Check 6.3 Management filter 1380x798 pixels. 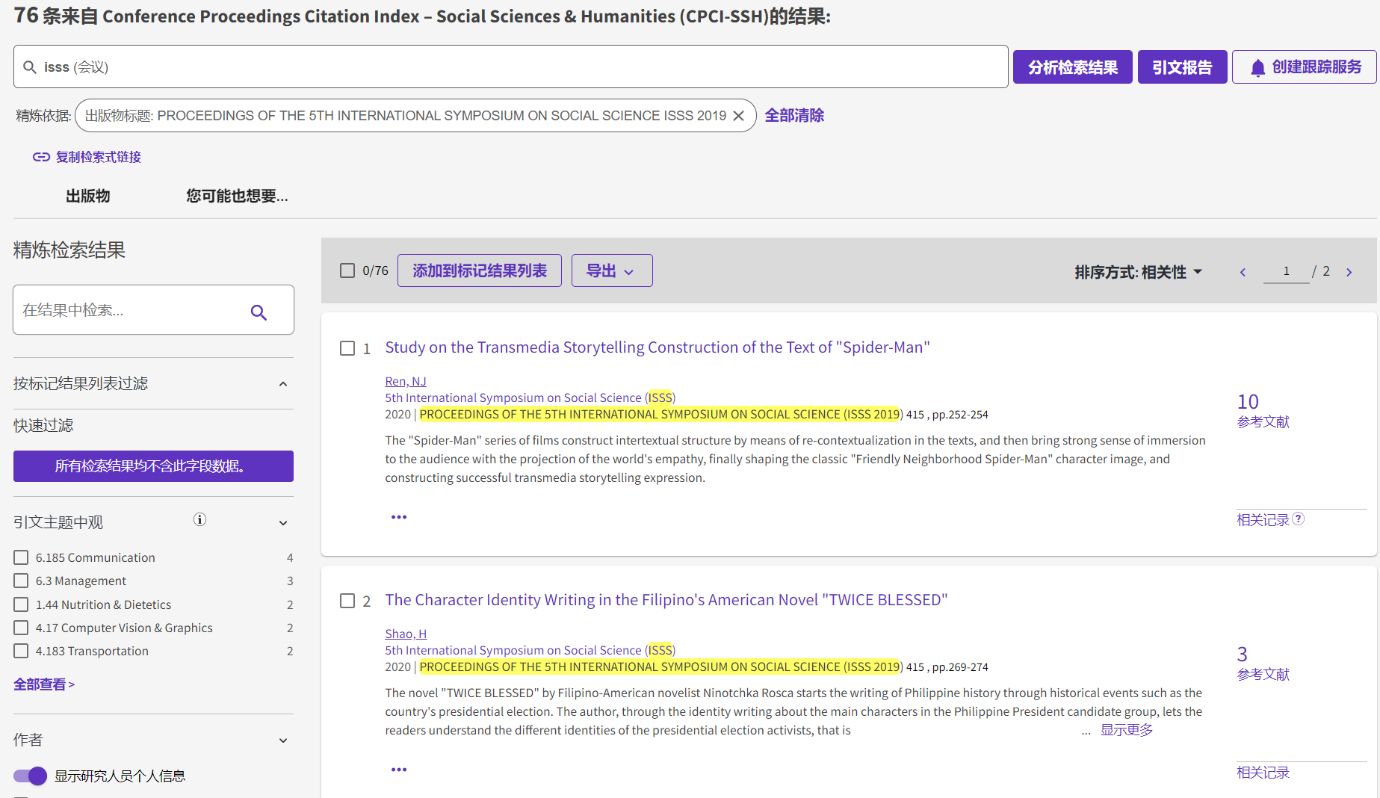pyautogui.click(x=21, y=581)
